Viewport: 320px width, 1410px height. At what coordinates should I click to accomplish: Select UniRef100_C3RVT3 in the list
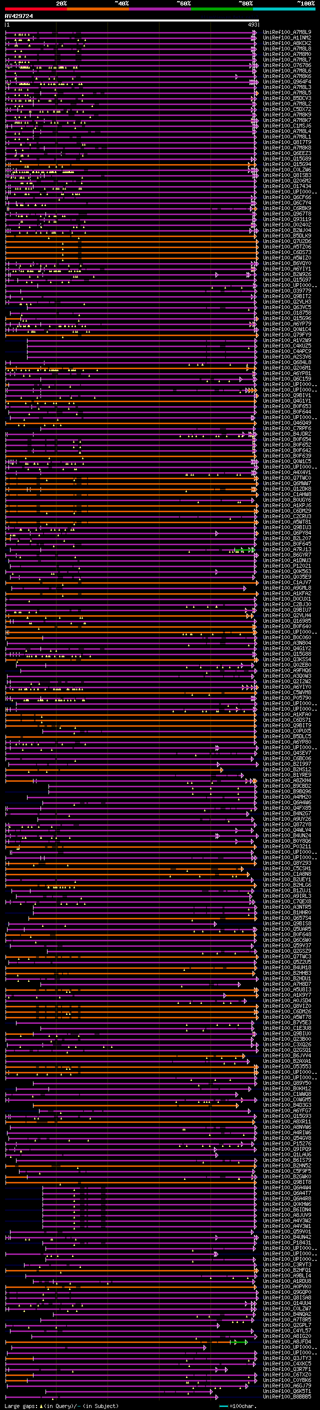pyautogui.click(x=287, y=1265)
